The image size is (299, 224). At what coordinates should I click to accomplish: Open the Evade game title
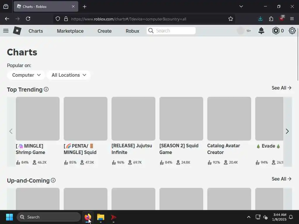click(x=268, y=146)
